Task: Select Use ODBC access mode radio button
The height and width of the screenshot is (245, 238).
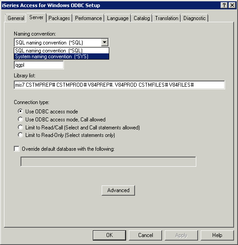Action: pos(20,112)
